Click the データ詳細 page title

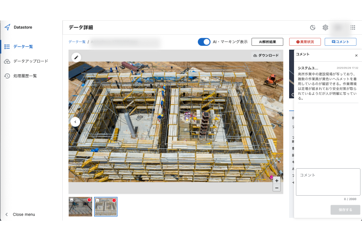pos(81,27)
